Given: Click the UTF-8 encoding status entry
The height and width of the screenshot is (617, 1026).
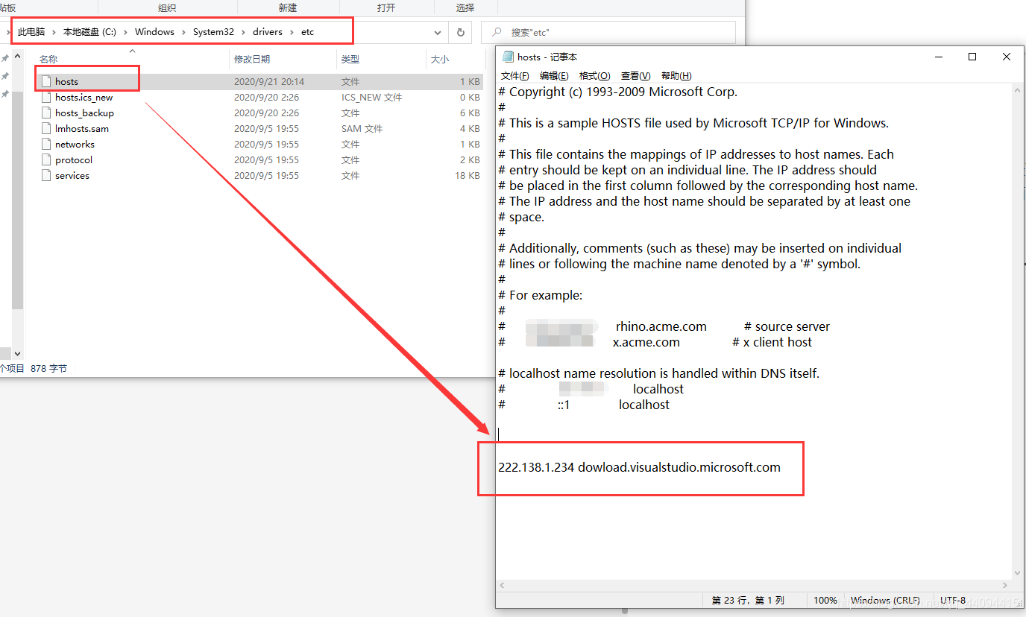Looking at the screenshot, I should point(953,600).
